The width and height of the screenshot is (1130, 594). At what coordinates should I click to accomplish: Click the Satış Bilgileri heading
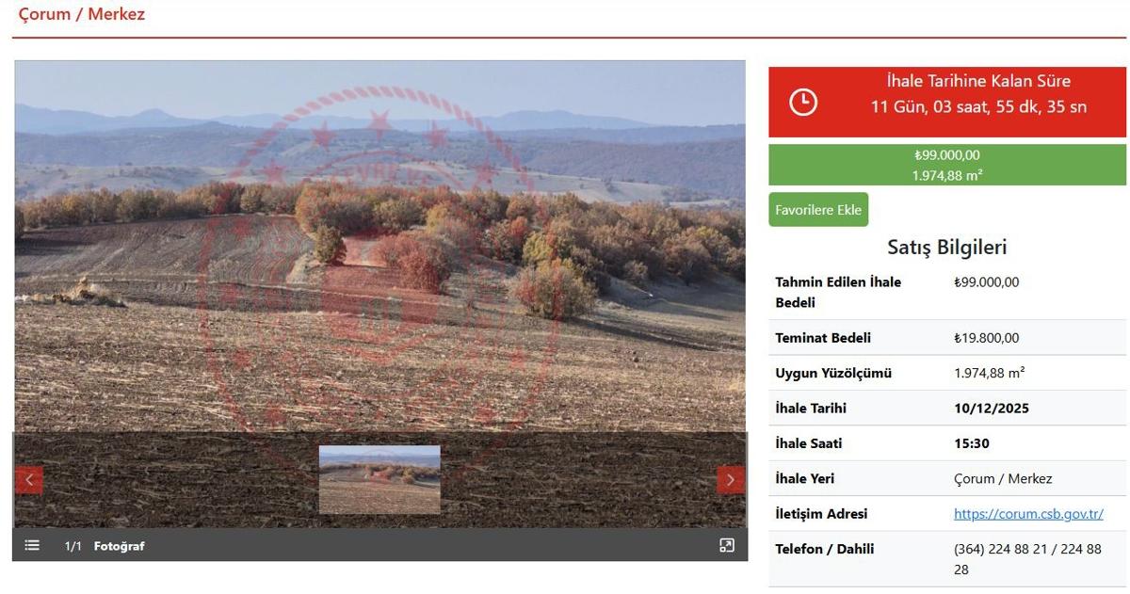[946, 248]
